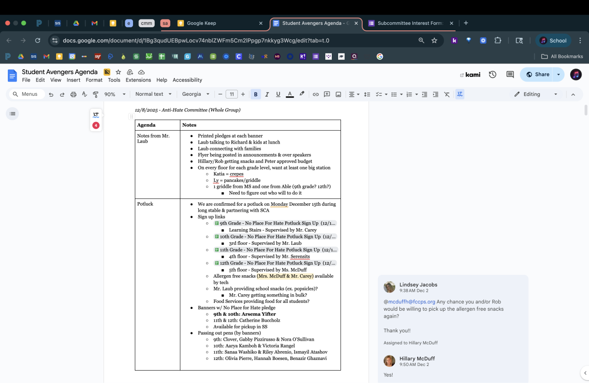Screen dimensions: 589x383
Task: Collapse the menus with the chevron arrow
Action: click(573, 94)
